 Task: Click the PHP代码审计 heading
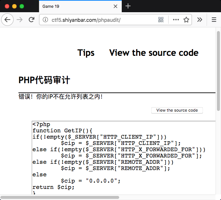coord(44,80)
